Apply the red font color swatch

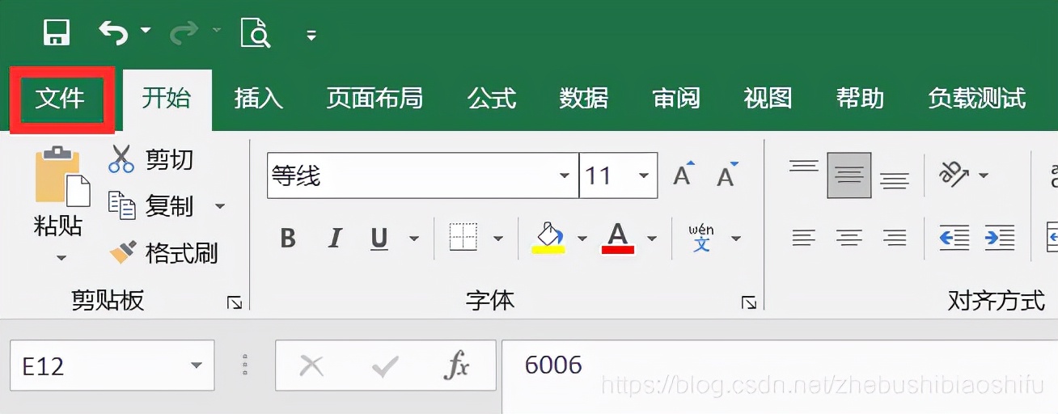[618, 239]
